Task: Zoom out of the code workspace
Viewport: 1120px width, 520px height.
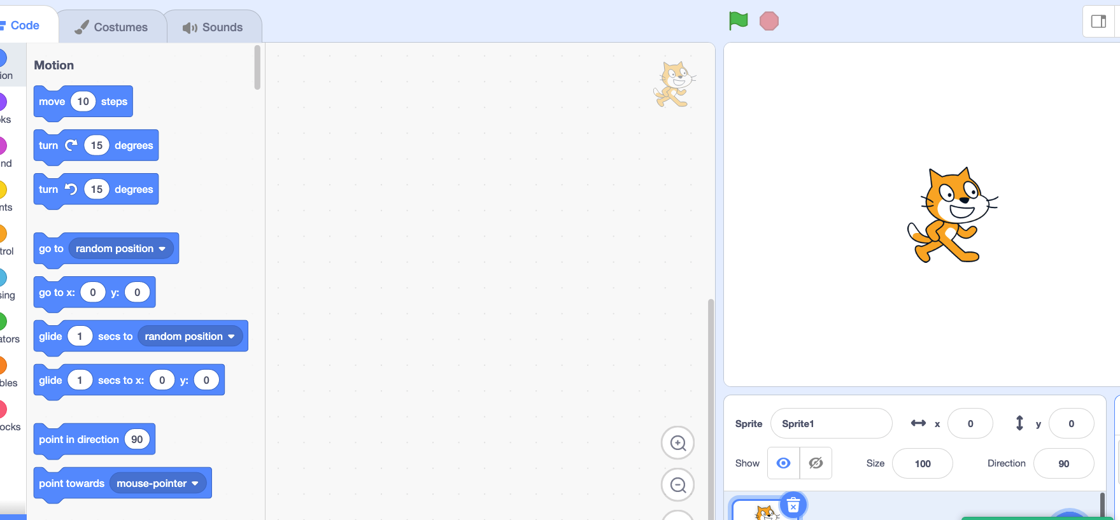Action: coord(677,485)
